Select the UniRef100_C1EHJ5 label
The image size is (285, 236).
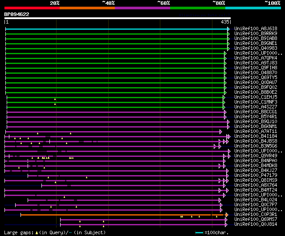pyautogui.click(x=256, y=97)
